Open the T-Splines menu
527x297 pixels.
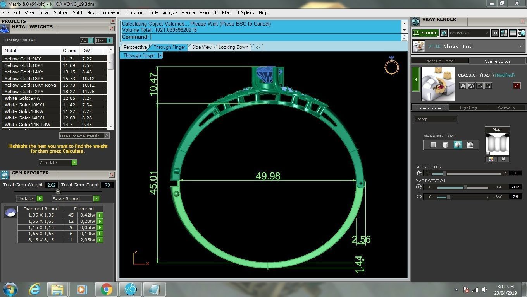[x=246, y=13]
